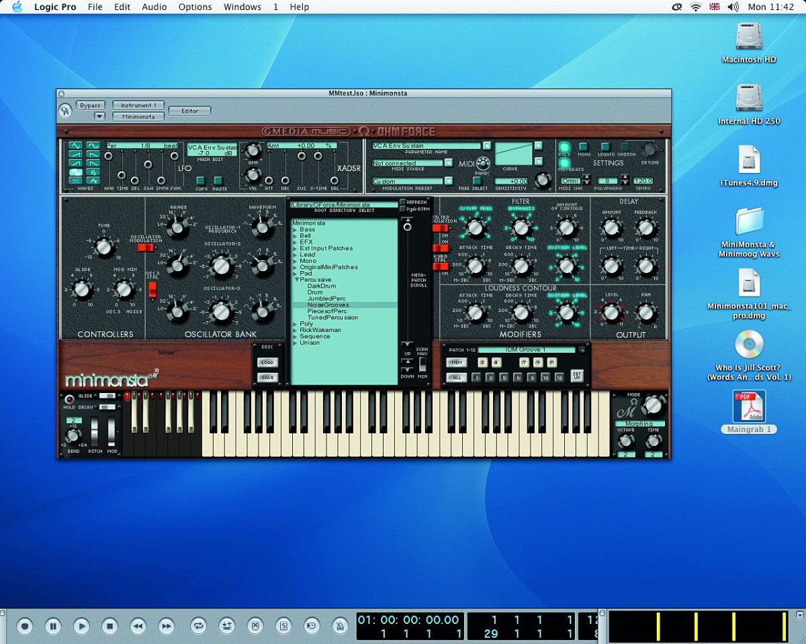Expand the Sequence patch folder
The height and width of the screenshot is (644, 806).
click(296, 337)
